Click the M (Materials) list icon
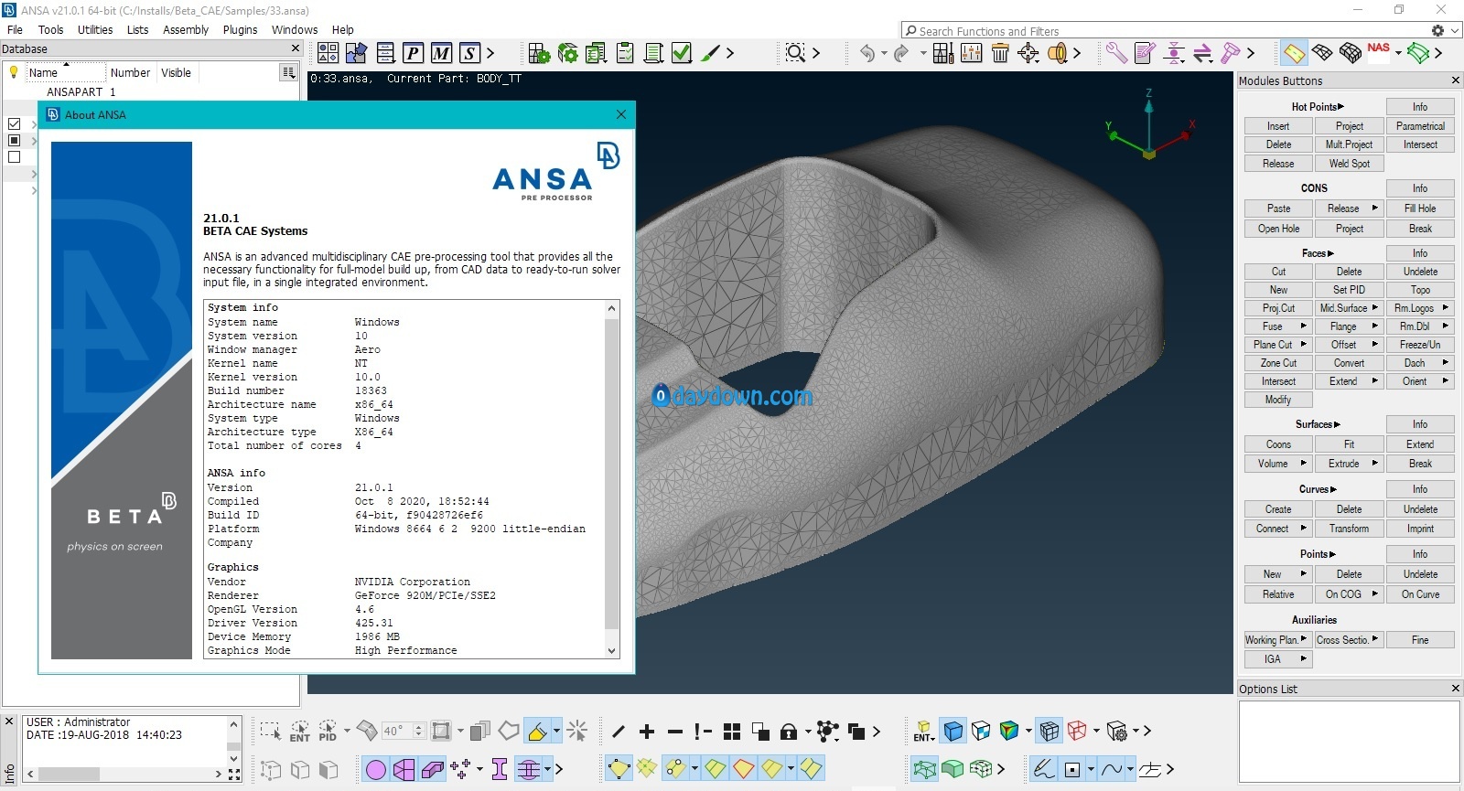The width and height of the screenshot is (1464, 791). click(x=441, y=53)
